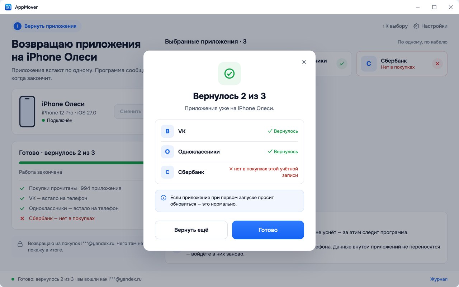The height and width of the screenshot is (287, 459).
Task: Click the red X status on Сбербанк card
Action: (x=437, y=64)
